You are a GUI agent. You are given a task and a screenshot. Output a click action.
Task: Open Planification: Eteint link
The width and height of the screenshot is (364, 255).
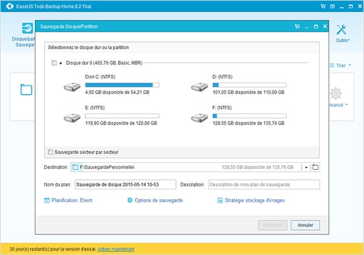pyautogui.click(x=72, y=200)
